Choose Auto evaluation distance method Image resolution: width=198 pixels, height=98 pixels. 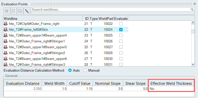point(70,70)
